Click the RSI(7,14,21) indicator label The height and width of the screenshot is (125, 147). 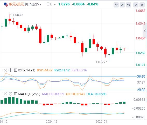[26, 70]
